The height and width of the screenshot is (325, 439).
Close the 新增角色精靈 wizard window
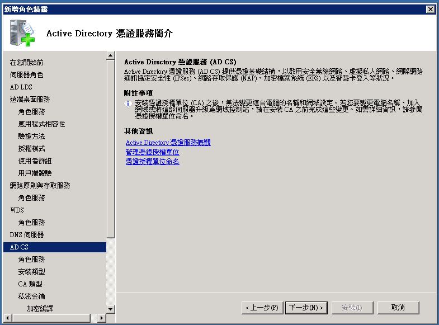430,9
